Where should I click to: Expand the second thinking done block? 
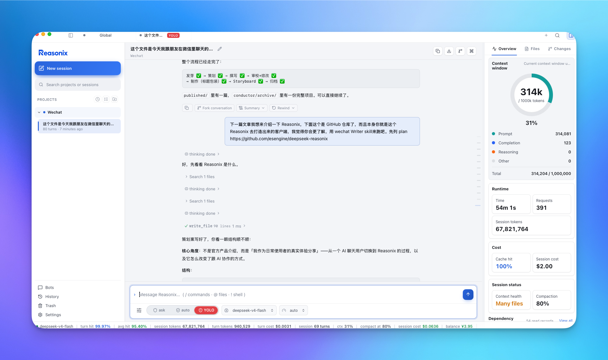[x=202, y=189]
